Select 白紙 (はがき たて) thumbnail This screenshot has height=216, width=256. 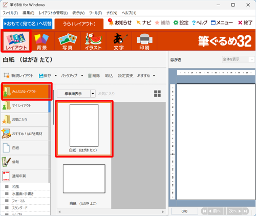pos(84,128)
